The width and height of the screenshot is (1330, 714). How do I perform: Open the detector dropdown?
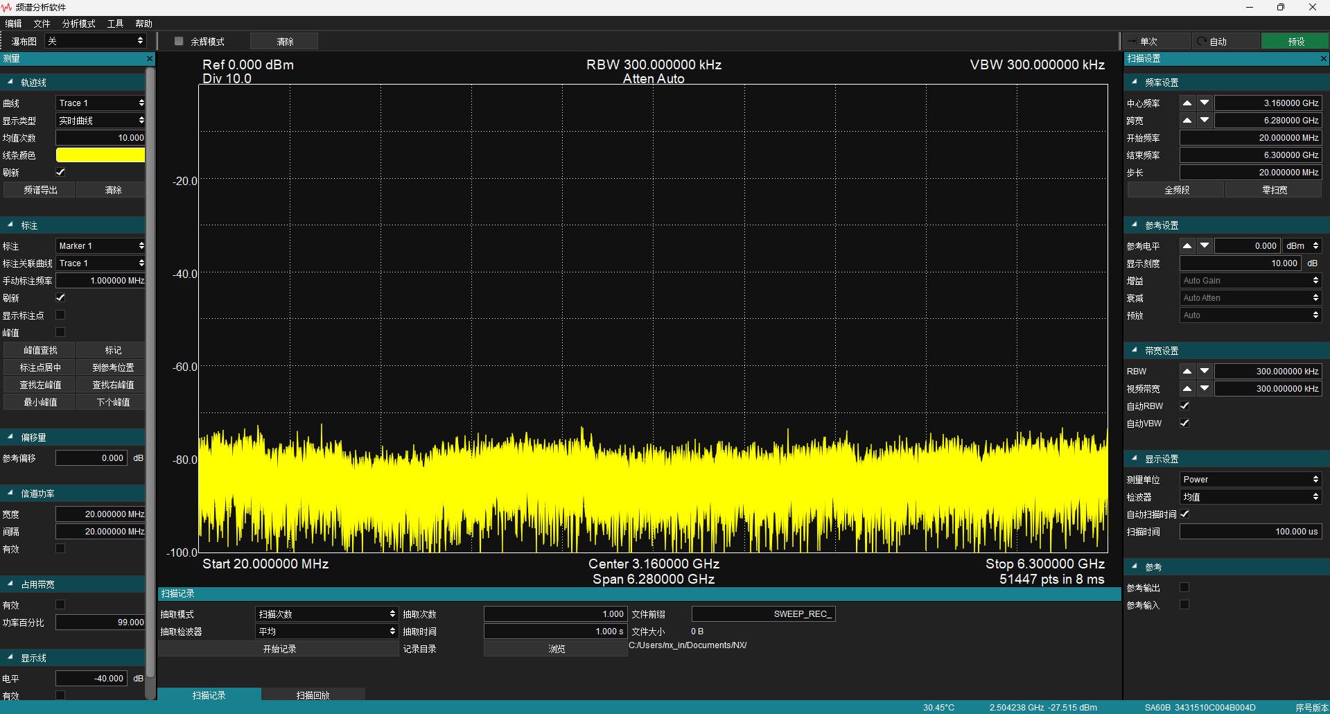(x=1250, y=497)
